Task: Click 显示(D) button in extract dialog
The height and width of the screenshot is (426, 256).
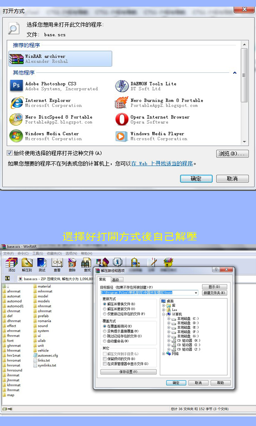Action: [214, 287]
